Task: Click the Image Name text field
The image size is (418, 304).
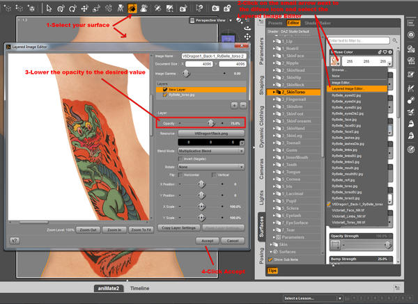Action: [214, 56]
